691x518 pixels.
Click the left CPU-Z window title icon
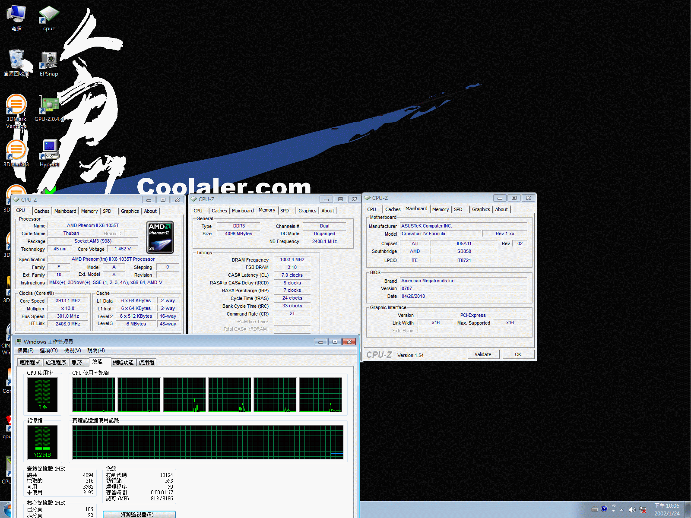pos(16,199)
